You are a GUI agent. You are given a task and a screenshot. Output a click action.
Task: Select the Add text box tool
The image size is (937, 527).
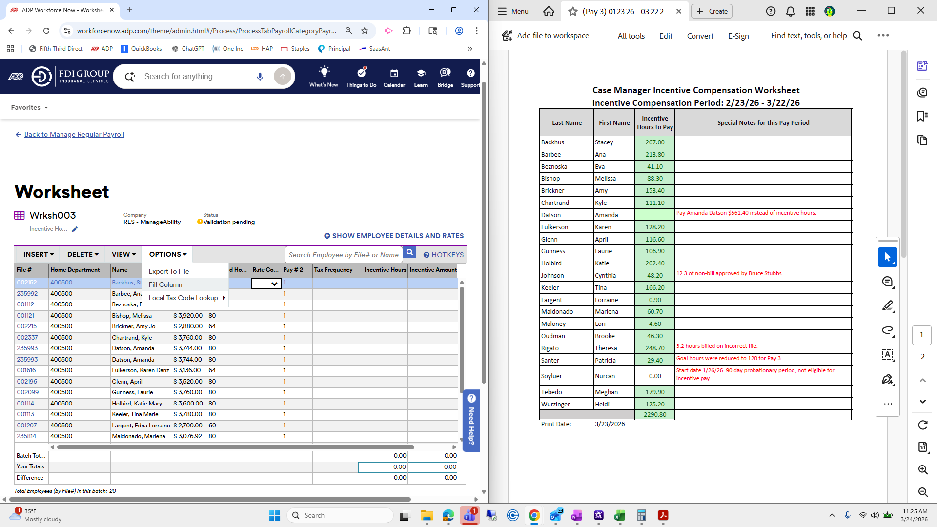click(x=888, y=355)
